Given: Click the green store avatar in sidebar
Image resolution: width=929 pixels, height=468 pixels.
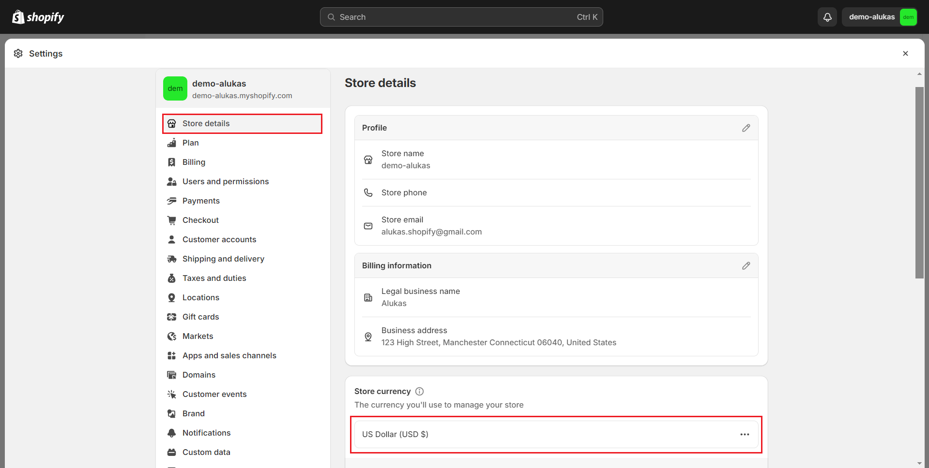Looking at the screenshot, I should (175, 88).
